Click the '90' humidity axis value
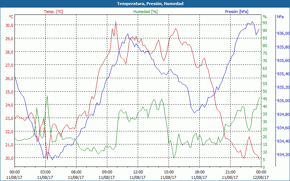The image size is (290, 181). coord(265,30)
